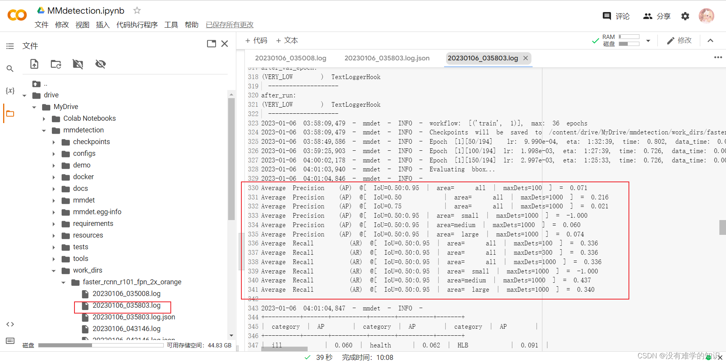Open the settings gear icon
Screen dimensions: 726x363
coord(685,16)
